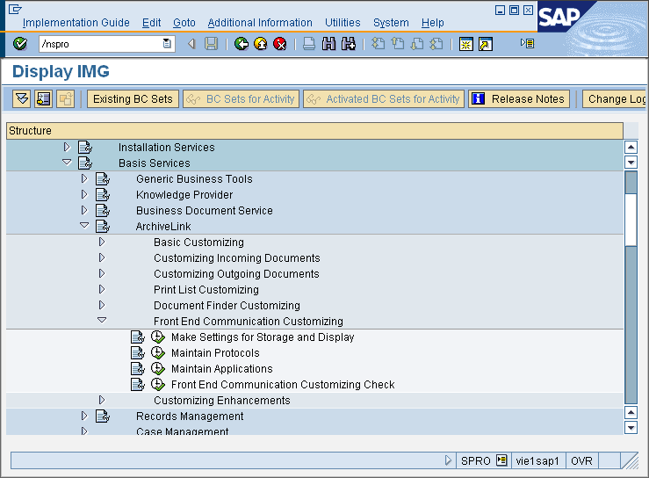Click the red Cancel icon

pyautogui.click(x=280, y=44)
